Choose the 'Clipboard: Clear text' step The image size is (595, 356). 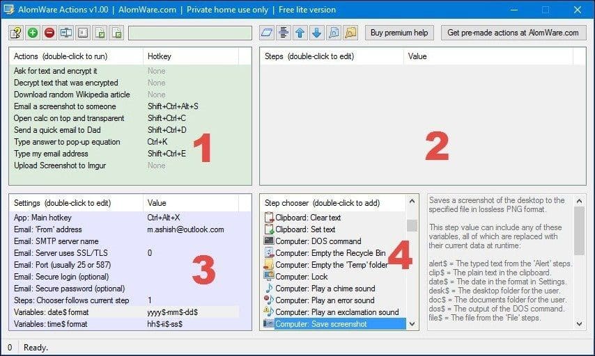(308, 218)
